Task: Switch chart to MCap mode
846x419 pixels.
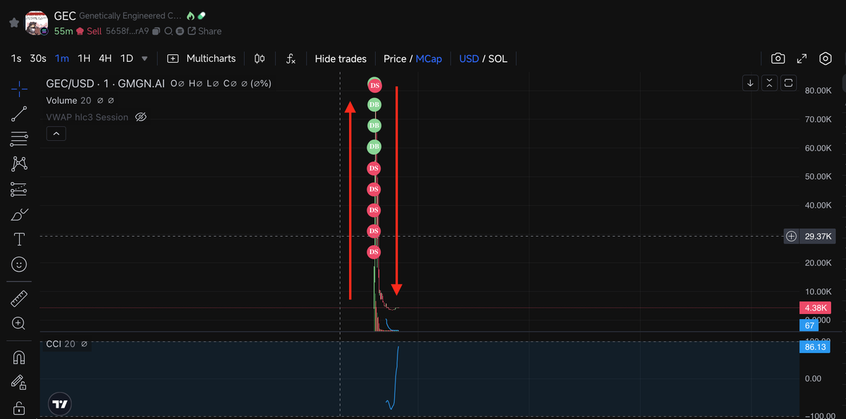Action: [x=429, y=58]
